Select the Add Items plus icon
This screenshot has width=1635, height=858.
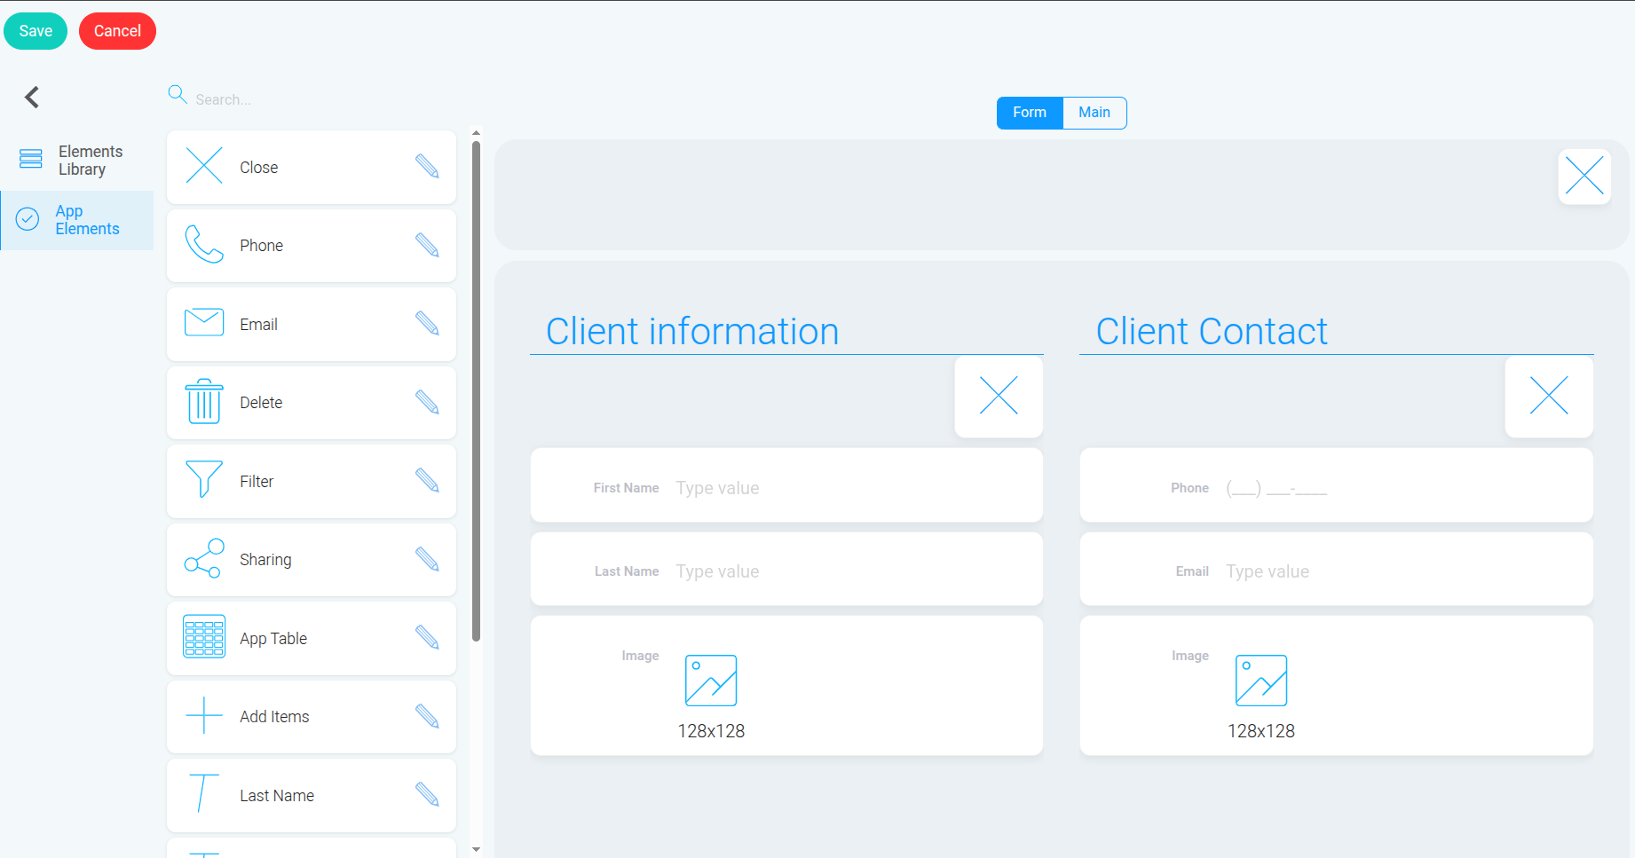tap(204, 715)
